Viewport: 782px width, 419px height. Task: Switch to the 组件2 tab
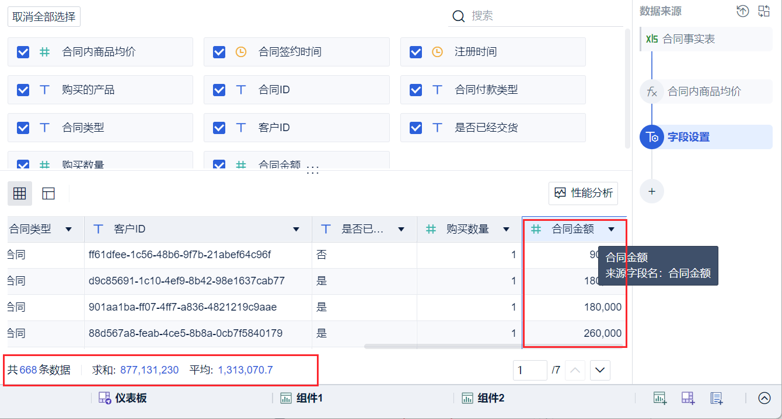[483, 398]
